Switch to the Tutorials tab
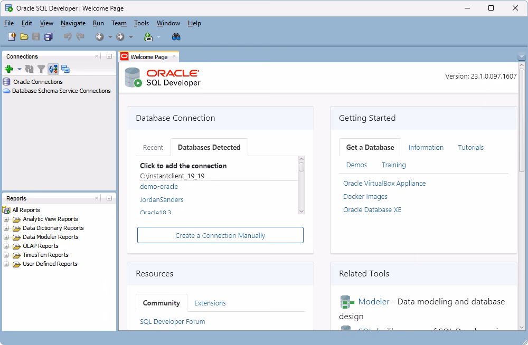 click(x=470, y=147)
